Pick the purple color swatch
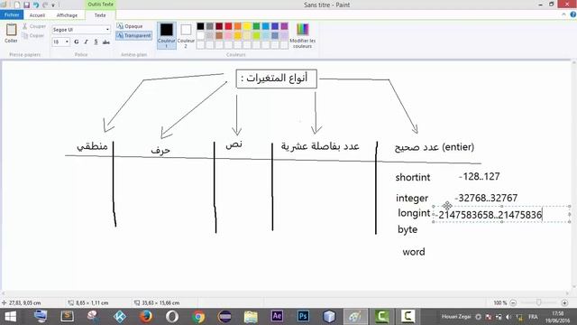This screenshot has height=325, width=577. (x=285, y=26)
